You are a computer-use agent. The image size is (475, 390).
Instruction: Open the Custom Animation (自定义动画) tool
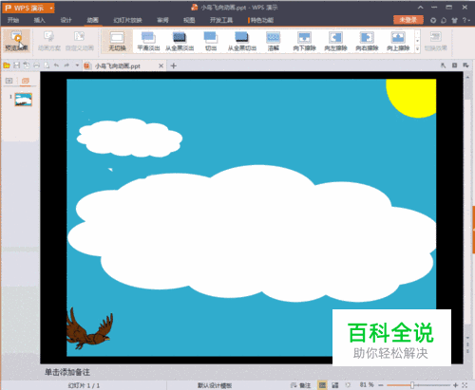click(x=80, y=41)
